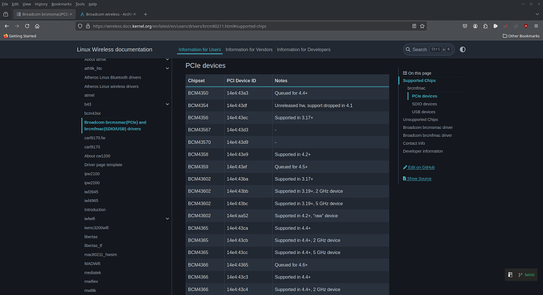Viewport: 543px width, 295px height.
Task: Open the browser home page
Action: point(37,26)
